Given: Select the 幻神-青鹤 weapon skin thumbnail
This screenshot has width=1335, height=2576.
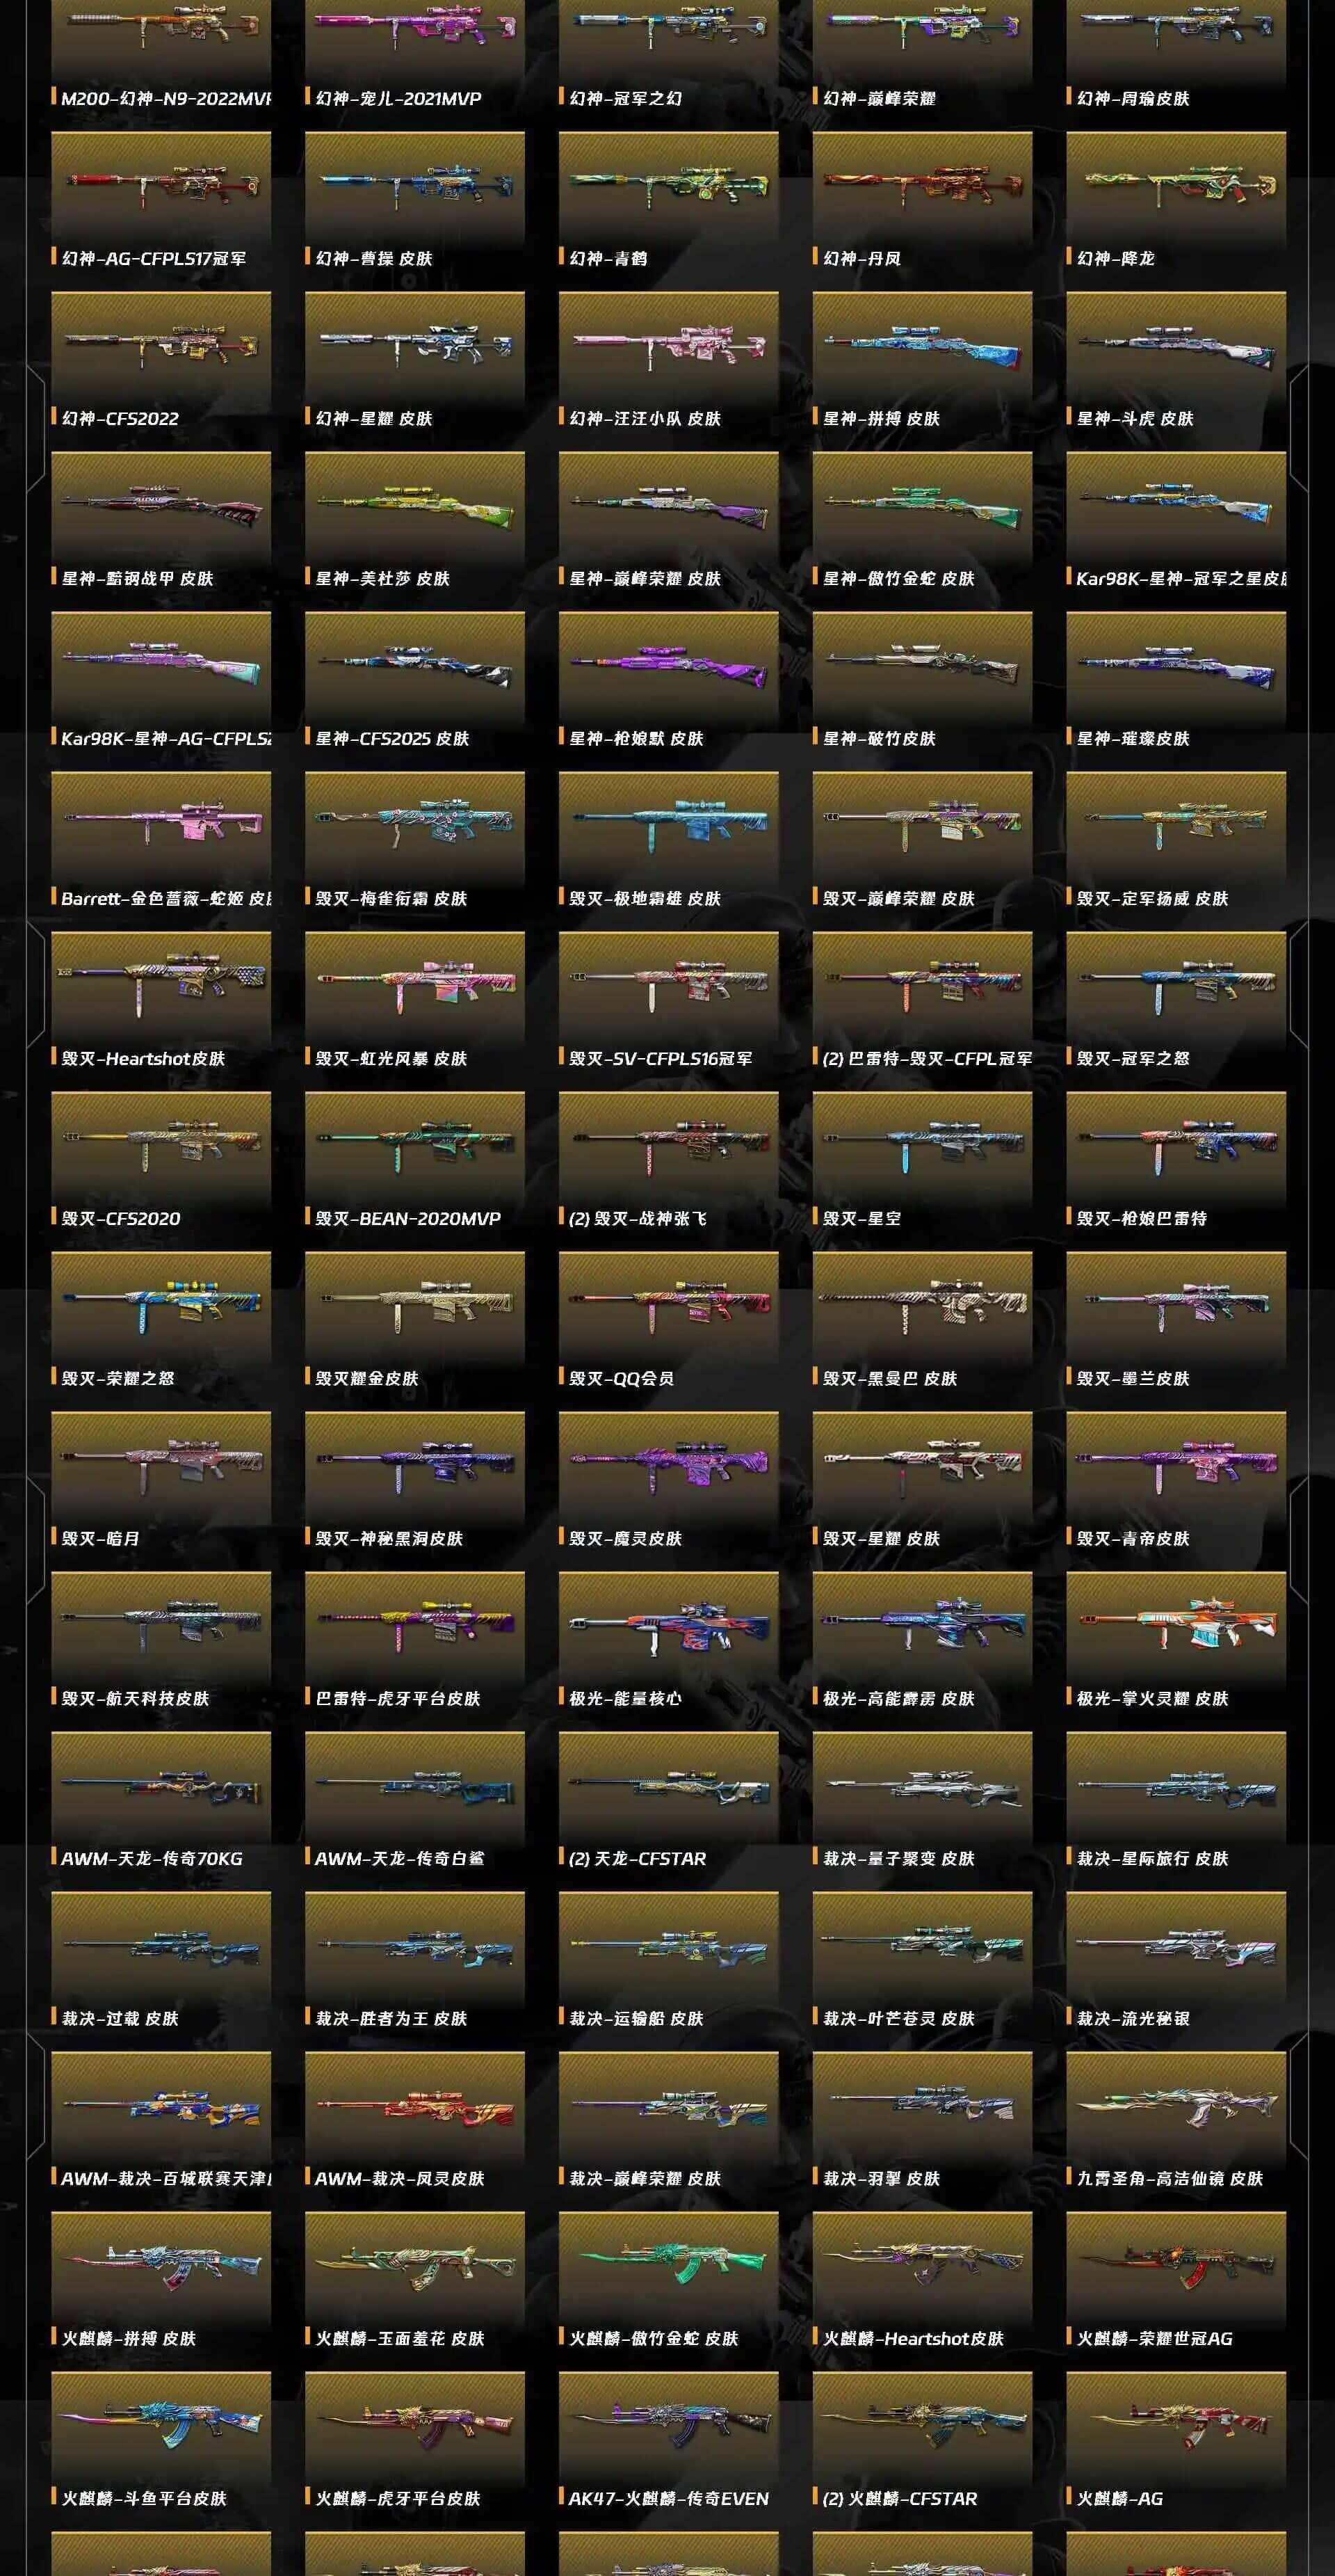Looking at the screenshot, I should click(x=667, y=187).
